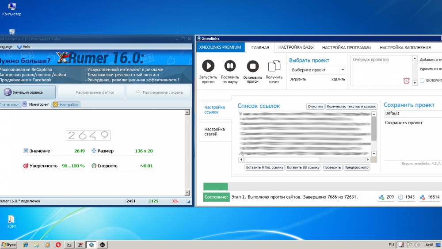Screen dimensions: 442x249
Task: Click XRumer monitoring panel down arrow
Action: pos(187,193)
